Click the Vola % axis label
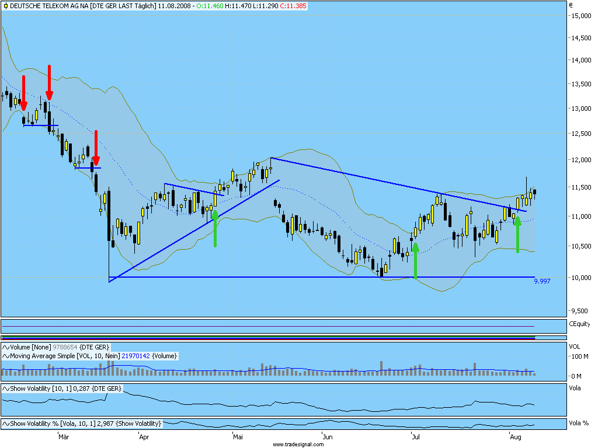The height and width of the screenshot is (448, 598). pos(579,423)
